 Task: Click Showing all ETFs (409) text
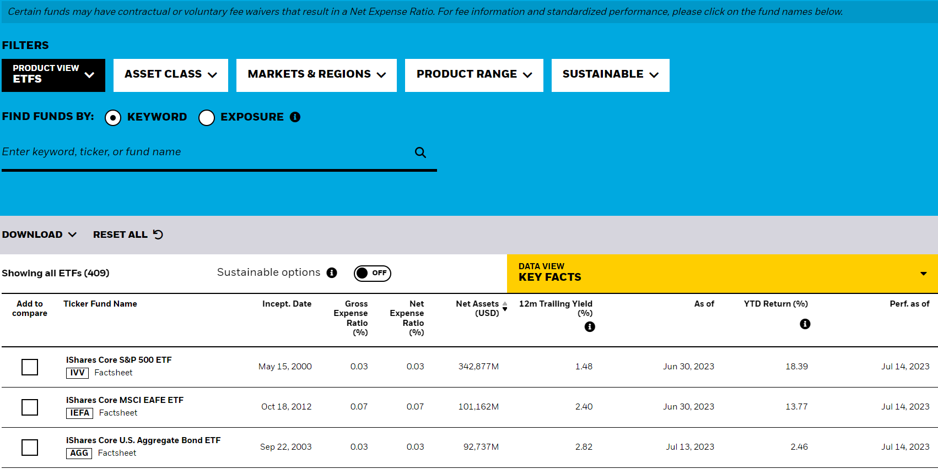coord(56,273)
